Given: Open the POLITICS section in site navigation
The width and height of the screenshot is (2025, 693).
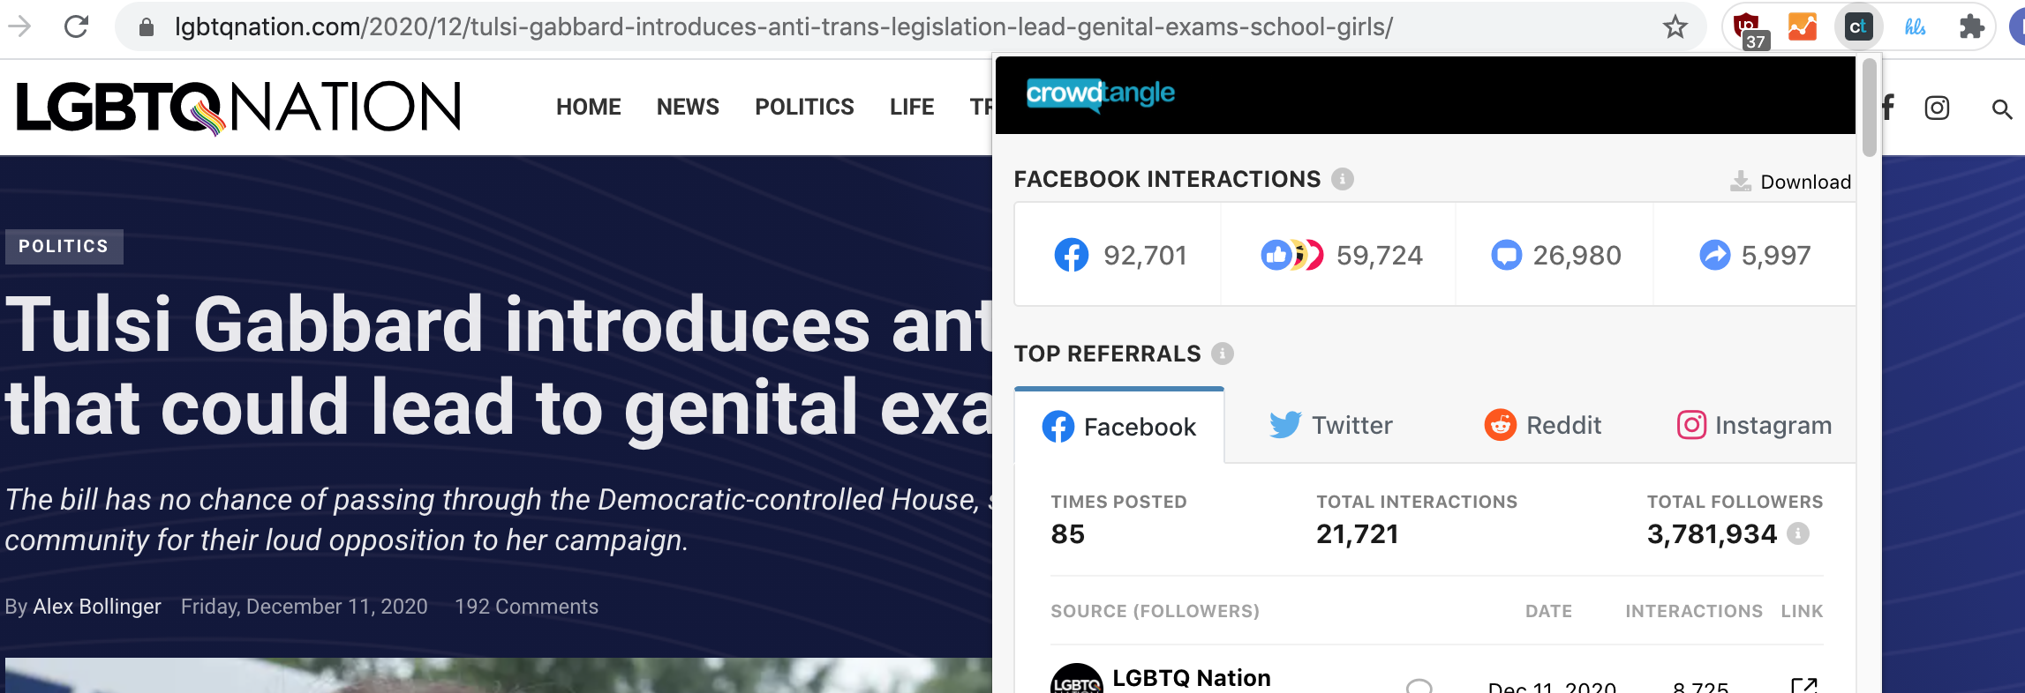Looking at the screenshot, I should (x=804, y=107).
